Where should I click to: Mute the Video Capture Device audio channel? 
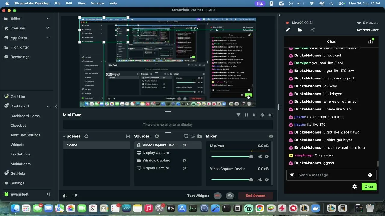[x=260, y=180]
